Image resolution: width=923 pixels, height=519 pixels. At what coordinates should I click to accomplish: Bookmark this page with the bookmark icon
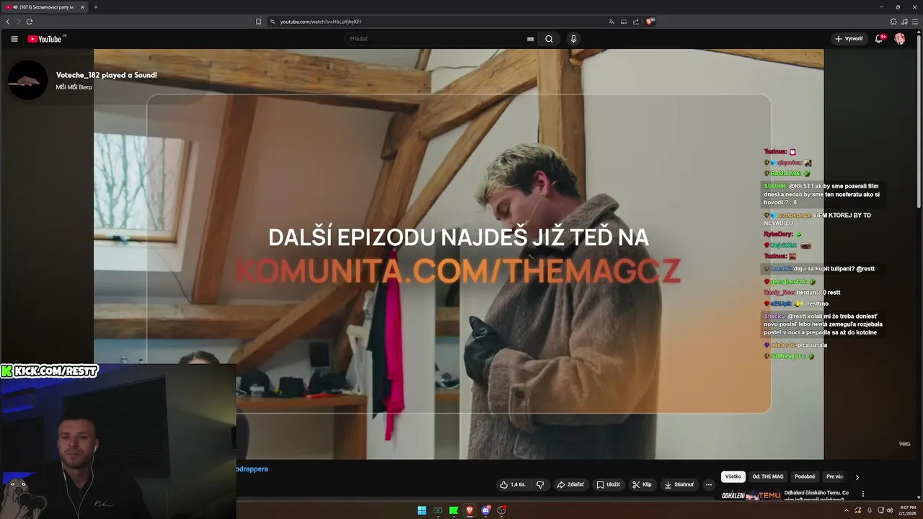pos(259,22)
